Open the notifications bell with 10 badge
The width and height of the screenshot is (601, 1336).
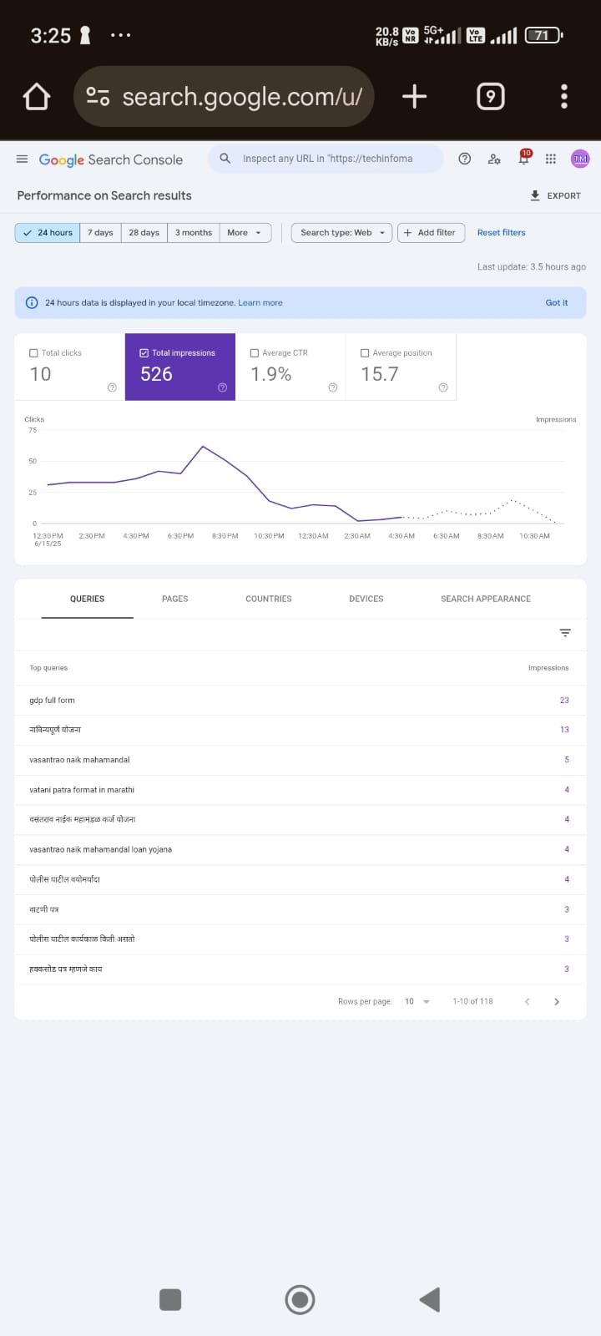click(524, 158)
